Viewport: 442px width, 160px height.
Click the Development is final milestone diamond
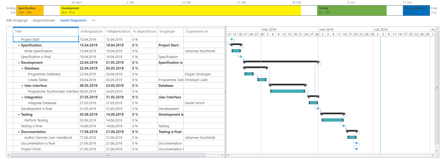point(318,109)
